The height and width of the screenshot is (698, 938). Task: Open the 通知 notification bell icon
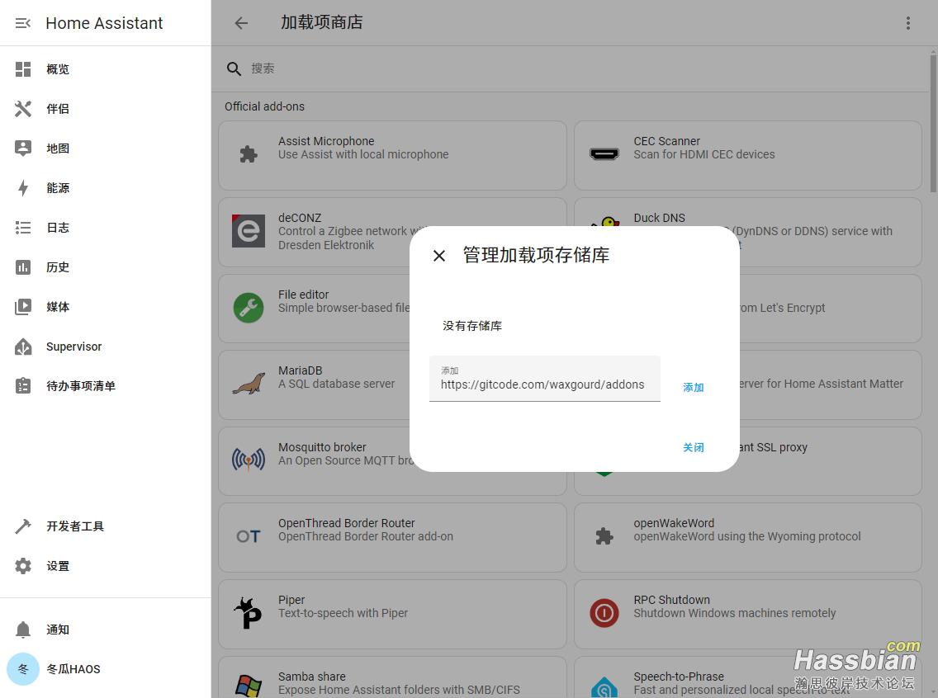tap(23, 630)
